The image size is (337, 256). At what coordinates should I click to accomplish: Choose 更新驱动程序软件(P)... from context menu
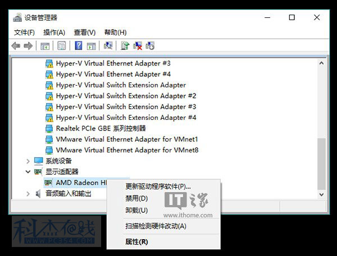(158, 187)
